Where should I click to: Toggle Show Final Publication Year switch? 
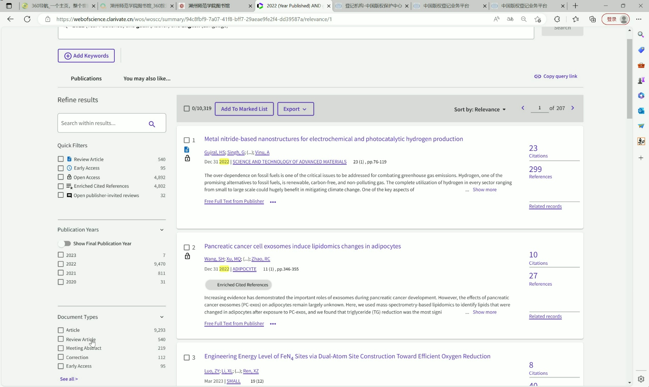click(65, 244)
